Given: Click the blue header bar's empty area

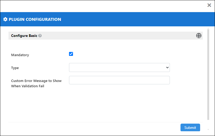Looking at the screenshot, I should point(137,19).
